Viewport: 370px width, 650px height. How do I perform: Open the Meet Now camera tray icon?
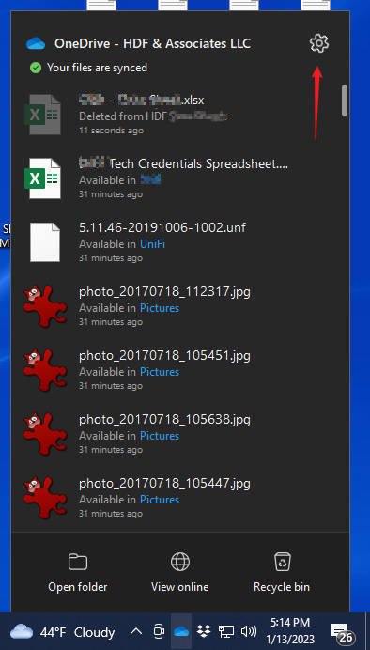[x=159, y=631]
